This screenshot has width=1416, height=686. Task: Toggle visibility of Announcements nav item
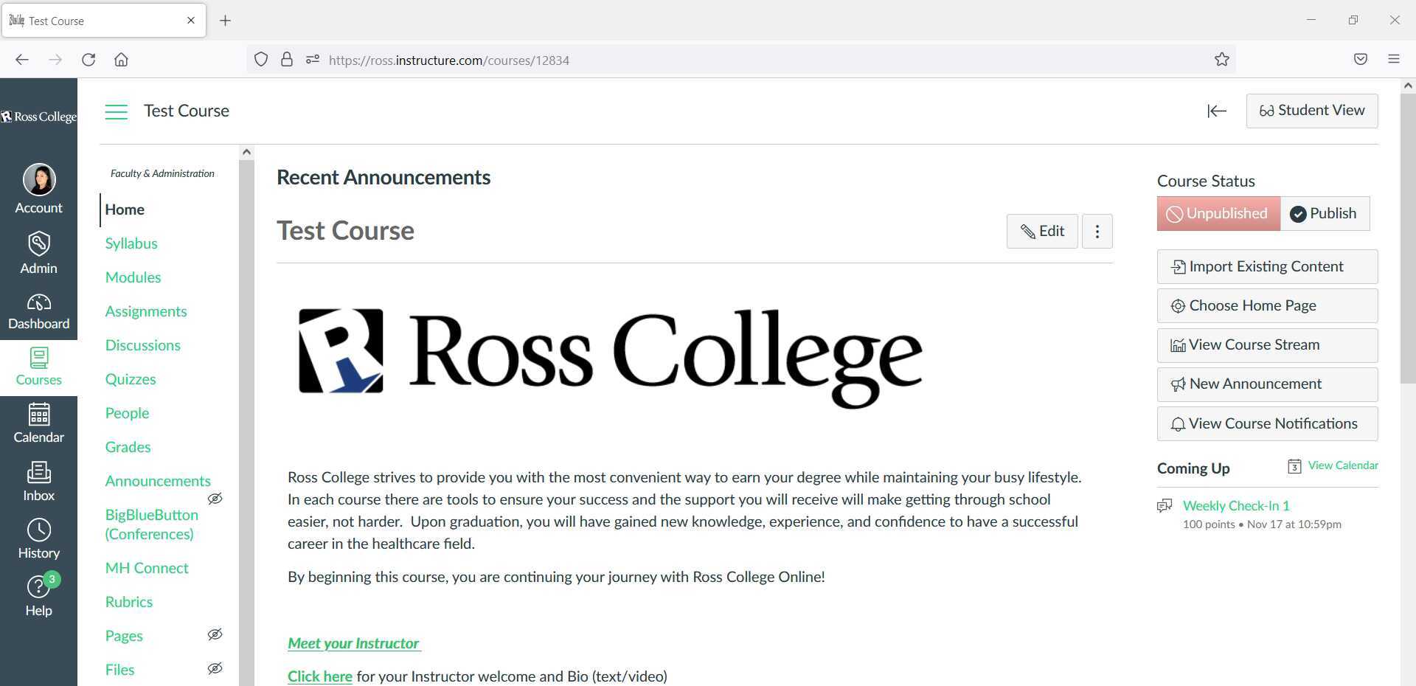[215, 499]
